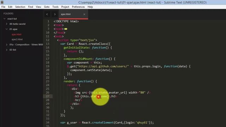This screenshot has width=226, height=127.
Task: Open the Edit menu
Action: 10,7
